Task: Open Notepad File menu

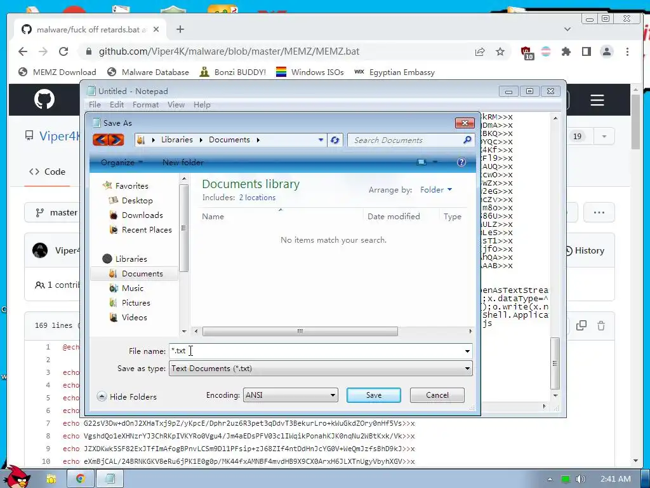Action: click(x=95, y=105)
